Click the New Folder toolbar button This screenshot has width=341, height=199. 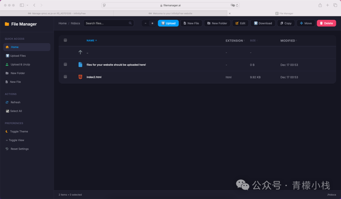217,23
